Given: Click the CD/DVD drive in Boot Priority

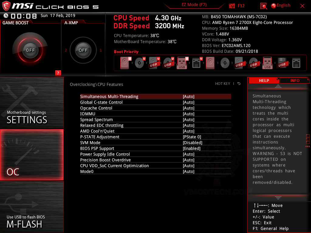Looking at the screenshot, I should 140,62.
